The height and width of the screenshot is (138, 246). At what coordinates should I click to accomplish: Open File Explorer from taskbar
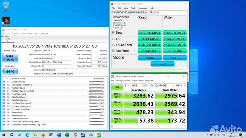tap(35, 135)
